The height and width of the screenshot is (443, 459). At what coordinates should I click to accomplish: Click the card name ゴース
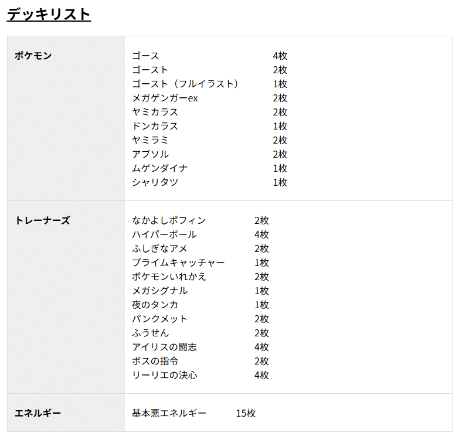click(145, 56)
